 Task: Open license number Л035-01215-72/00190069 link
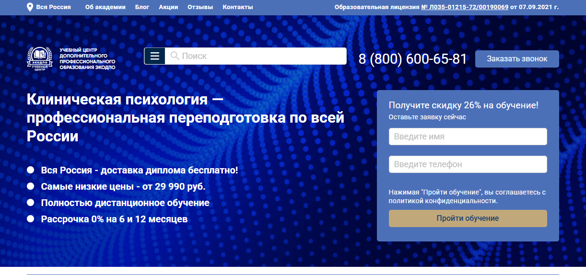[465, 7]
